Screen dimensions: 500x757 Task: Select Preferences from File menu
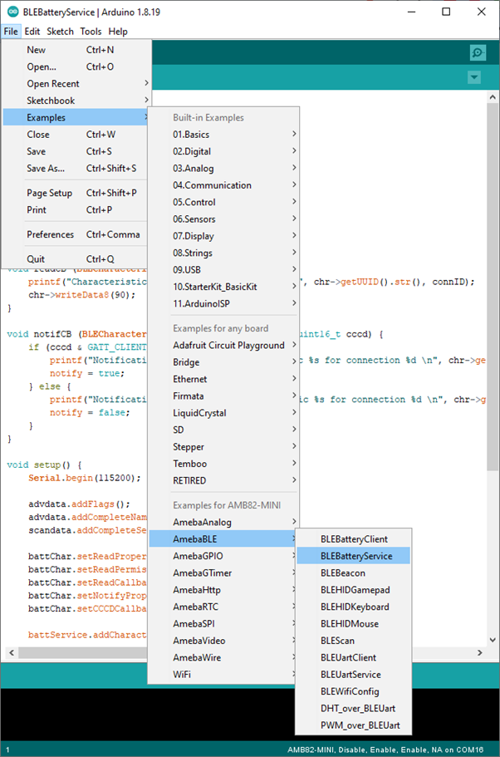click(x=50, y=234)
